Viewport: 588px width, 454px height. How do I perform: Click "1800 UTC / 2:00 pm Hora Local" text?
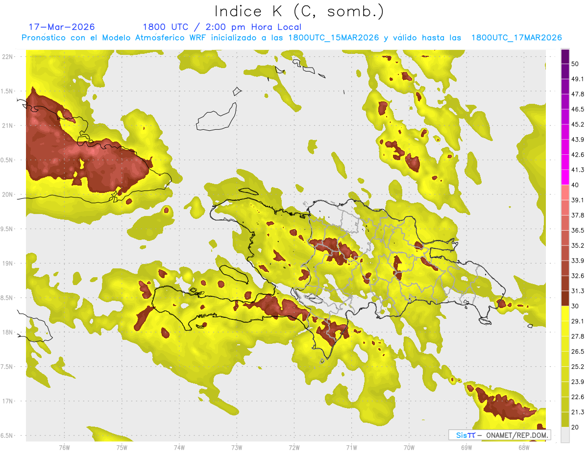222,27
